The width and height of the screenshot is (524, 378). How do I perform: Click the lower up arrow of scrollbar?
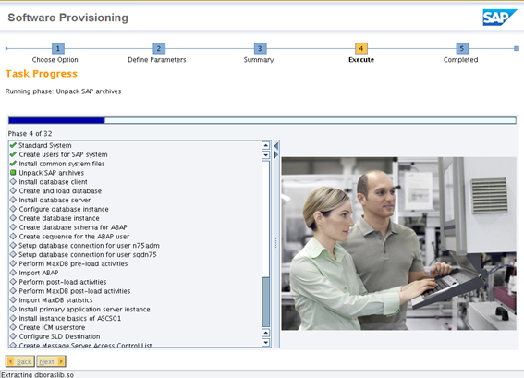coord(265,333)
